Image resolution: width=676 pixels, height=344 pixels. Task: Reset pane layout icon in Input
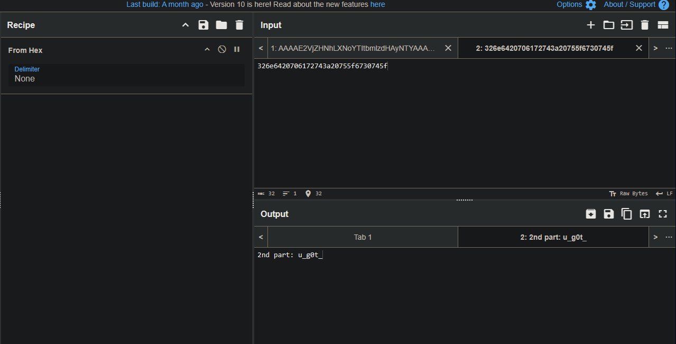(x=663, y=25)
